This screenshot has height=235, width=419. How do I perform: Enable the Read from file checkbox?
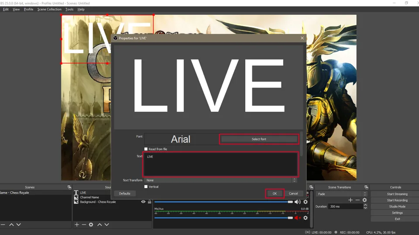pyautogui.click(x=146, y=149)
